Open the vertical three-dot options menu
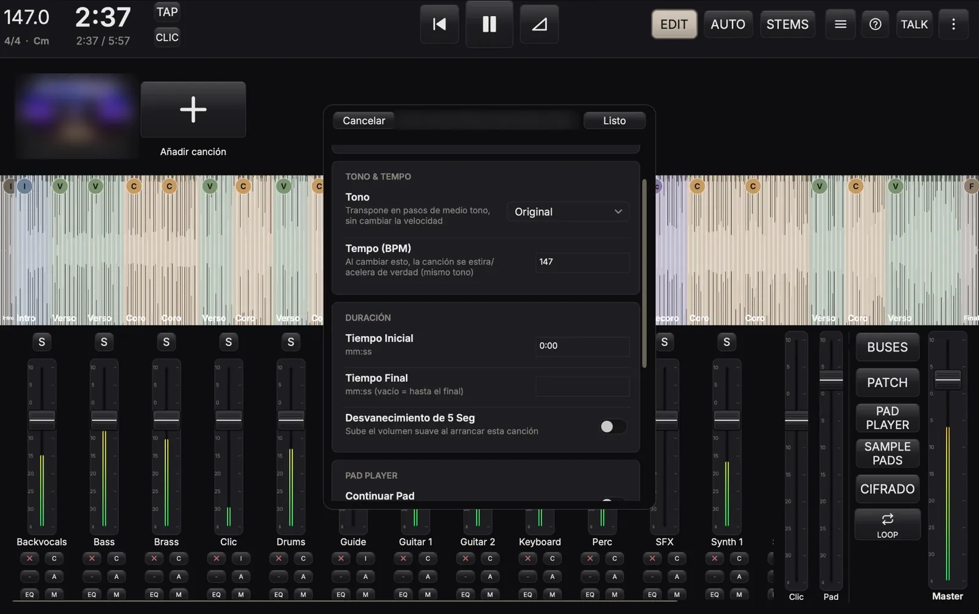Viewport: 979px width, 614px height. (x=953, y=24)
